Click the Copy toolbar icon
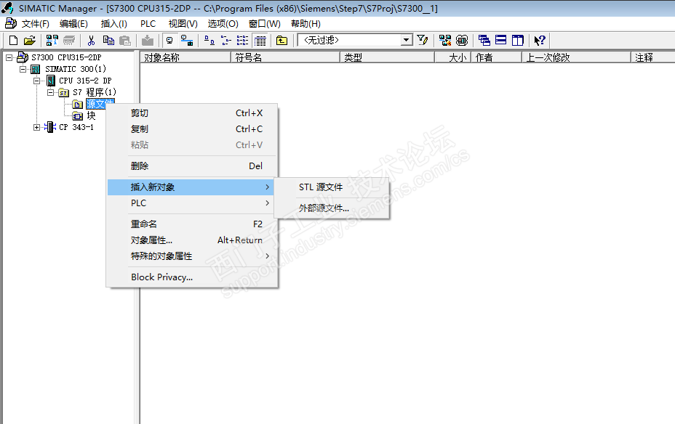The image size is (675, 424). tap(108, 41)
